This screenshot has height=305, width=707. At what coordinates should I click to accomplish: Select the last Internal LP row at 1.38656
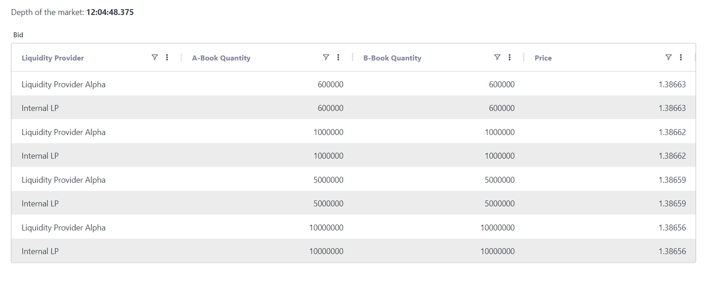(x=40, y=251)
